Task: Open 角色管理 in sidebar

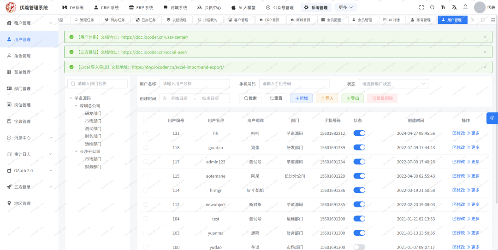Action: 29,56
